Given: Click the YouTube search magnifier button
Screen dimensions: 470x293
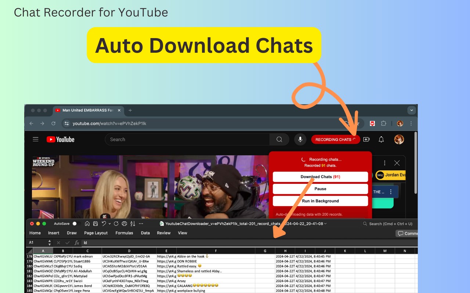Looking at the screenshot, I should pyautogui.click(x=279, y=139).
